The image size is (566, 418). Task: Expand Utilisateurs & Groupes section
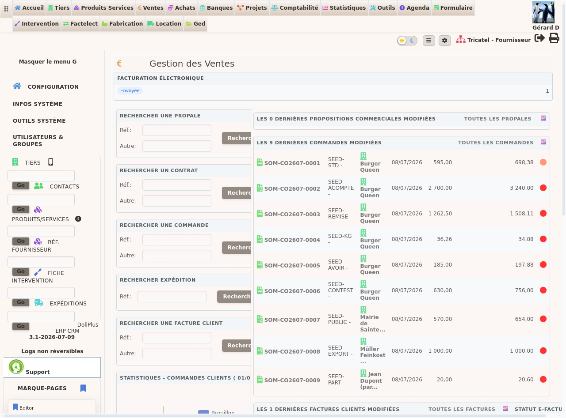pos(38,141)
